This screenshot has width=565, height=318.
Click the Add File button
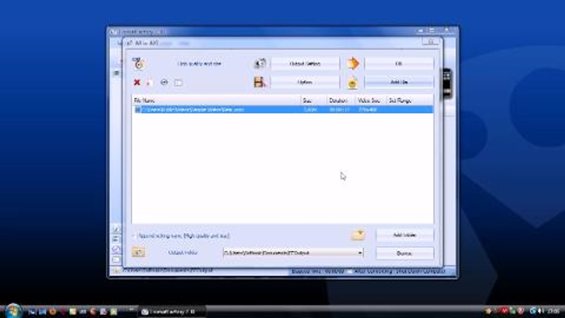399,82
